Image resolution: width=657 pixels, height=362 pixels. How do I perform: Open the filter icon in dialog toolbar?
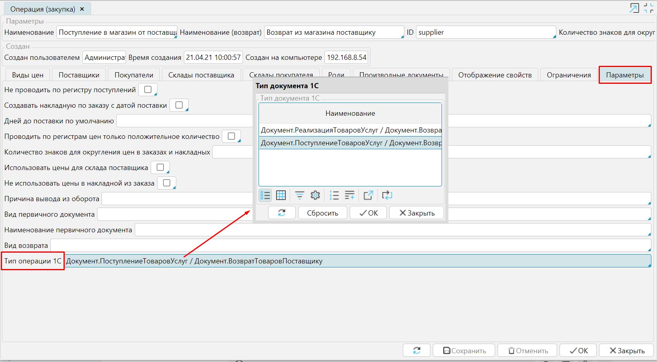(x=299, y=195)
